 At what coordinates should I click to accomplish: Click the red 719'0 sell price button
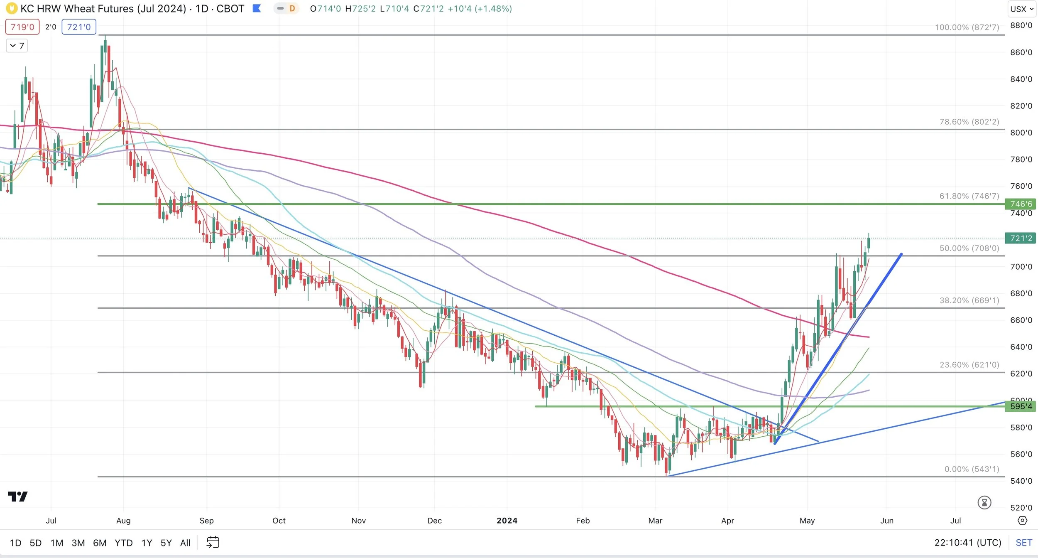[22, 27]
